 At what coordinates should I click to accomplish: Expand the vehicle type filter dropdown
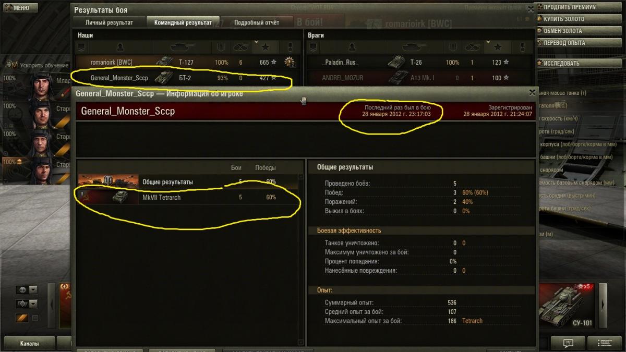click(33, 304)
